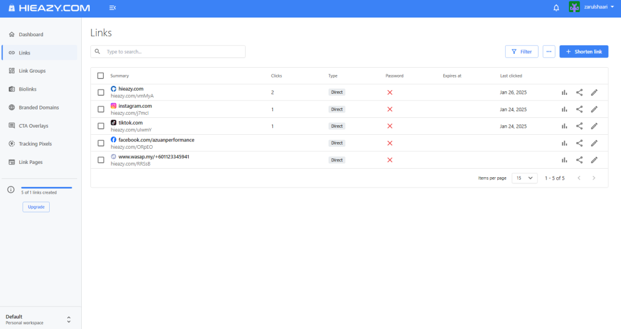621x329 pixels.
Task: Open statistics chart for hieazy.com link
Action: (x=564, y=93)
